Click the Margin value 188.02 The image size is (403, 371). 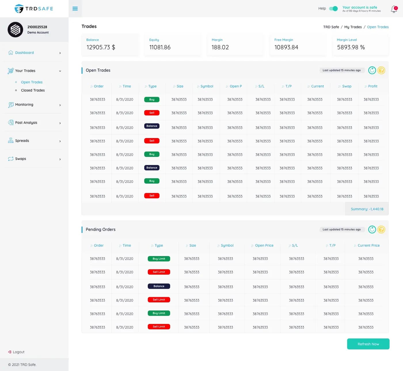point(220,47)
